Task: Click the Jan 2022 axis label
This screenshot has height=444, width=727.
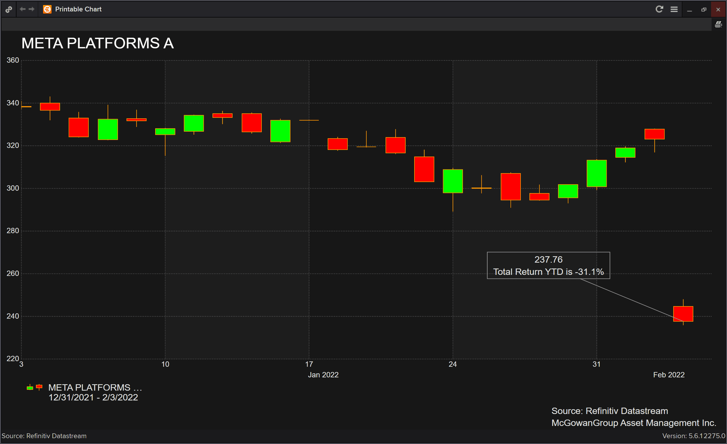Action: 323,375
